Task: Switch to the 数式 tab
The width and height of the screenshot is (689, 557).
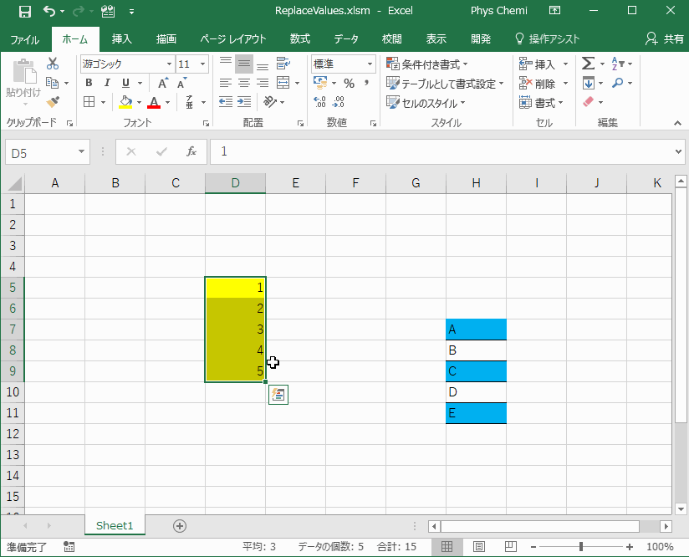Action: pyautogui.click(x=300, y=39)
